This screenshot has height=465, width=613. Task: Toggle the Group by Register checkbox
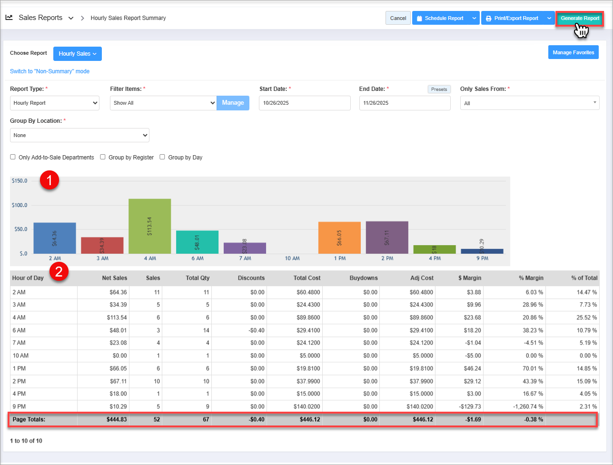pos(103,157)
